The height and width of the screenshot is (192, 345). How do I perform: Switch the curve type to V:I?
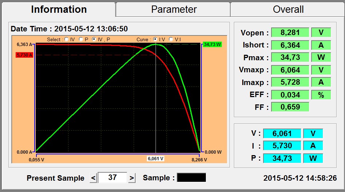click(x=171, y=39)
